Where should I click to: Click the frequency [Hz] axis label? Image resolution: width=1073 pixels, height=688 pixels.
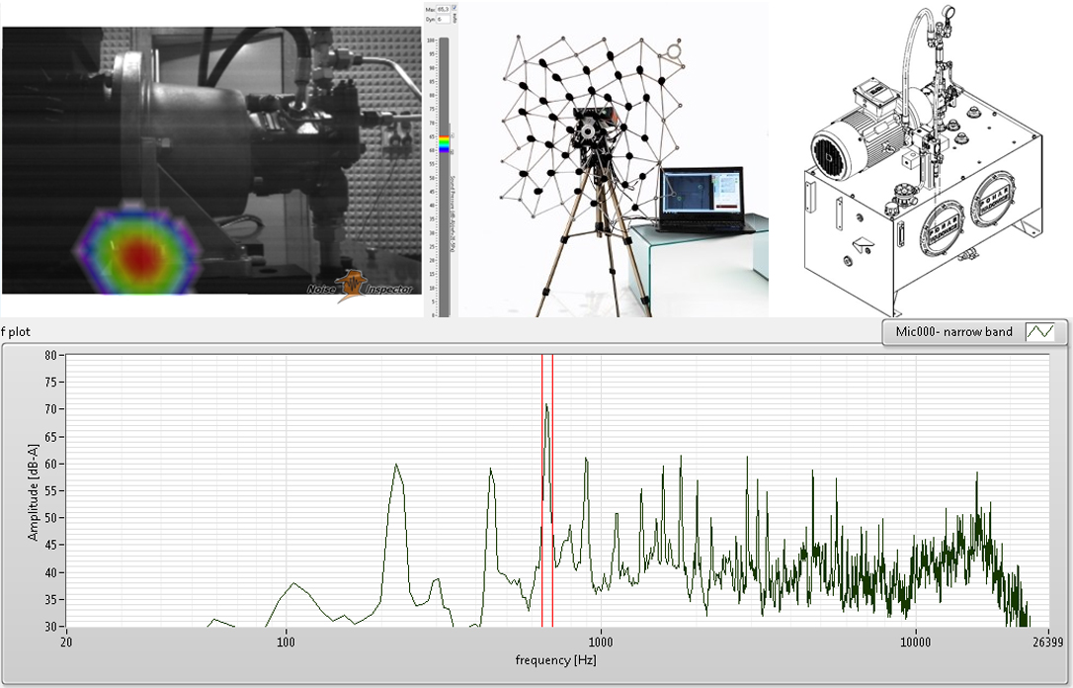(555, 660)
